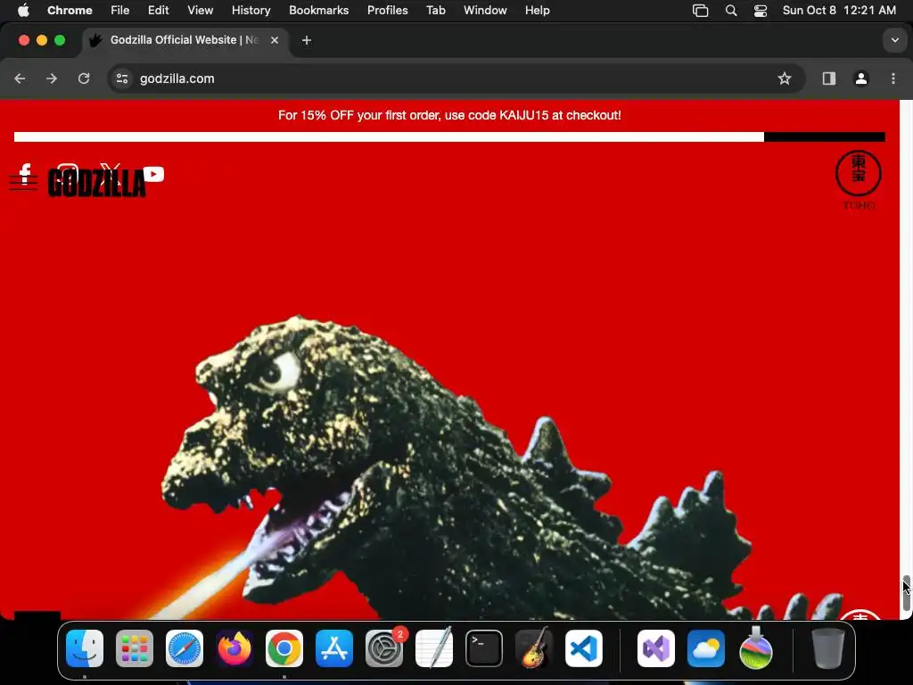Open the X (Twitter) social link
Viewport: 913px width, 685px height.
[110, 173]
